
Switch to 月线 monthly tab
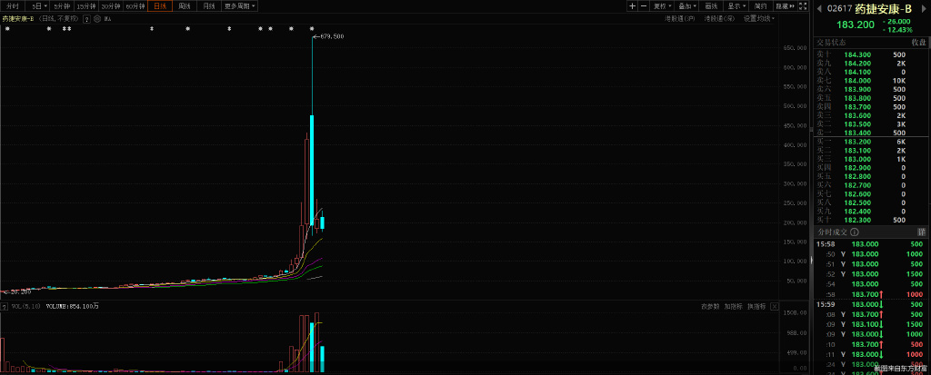(208, 6)
